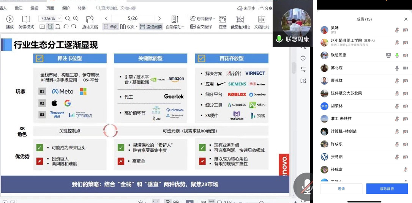The image size is (412, 203).
Task: Toggle microphone for 赵小娟淮阴工学院
Action: [x=397, y=42]
